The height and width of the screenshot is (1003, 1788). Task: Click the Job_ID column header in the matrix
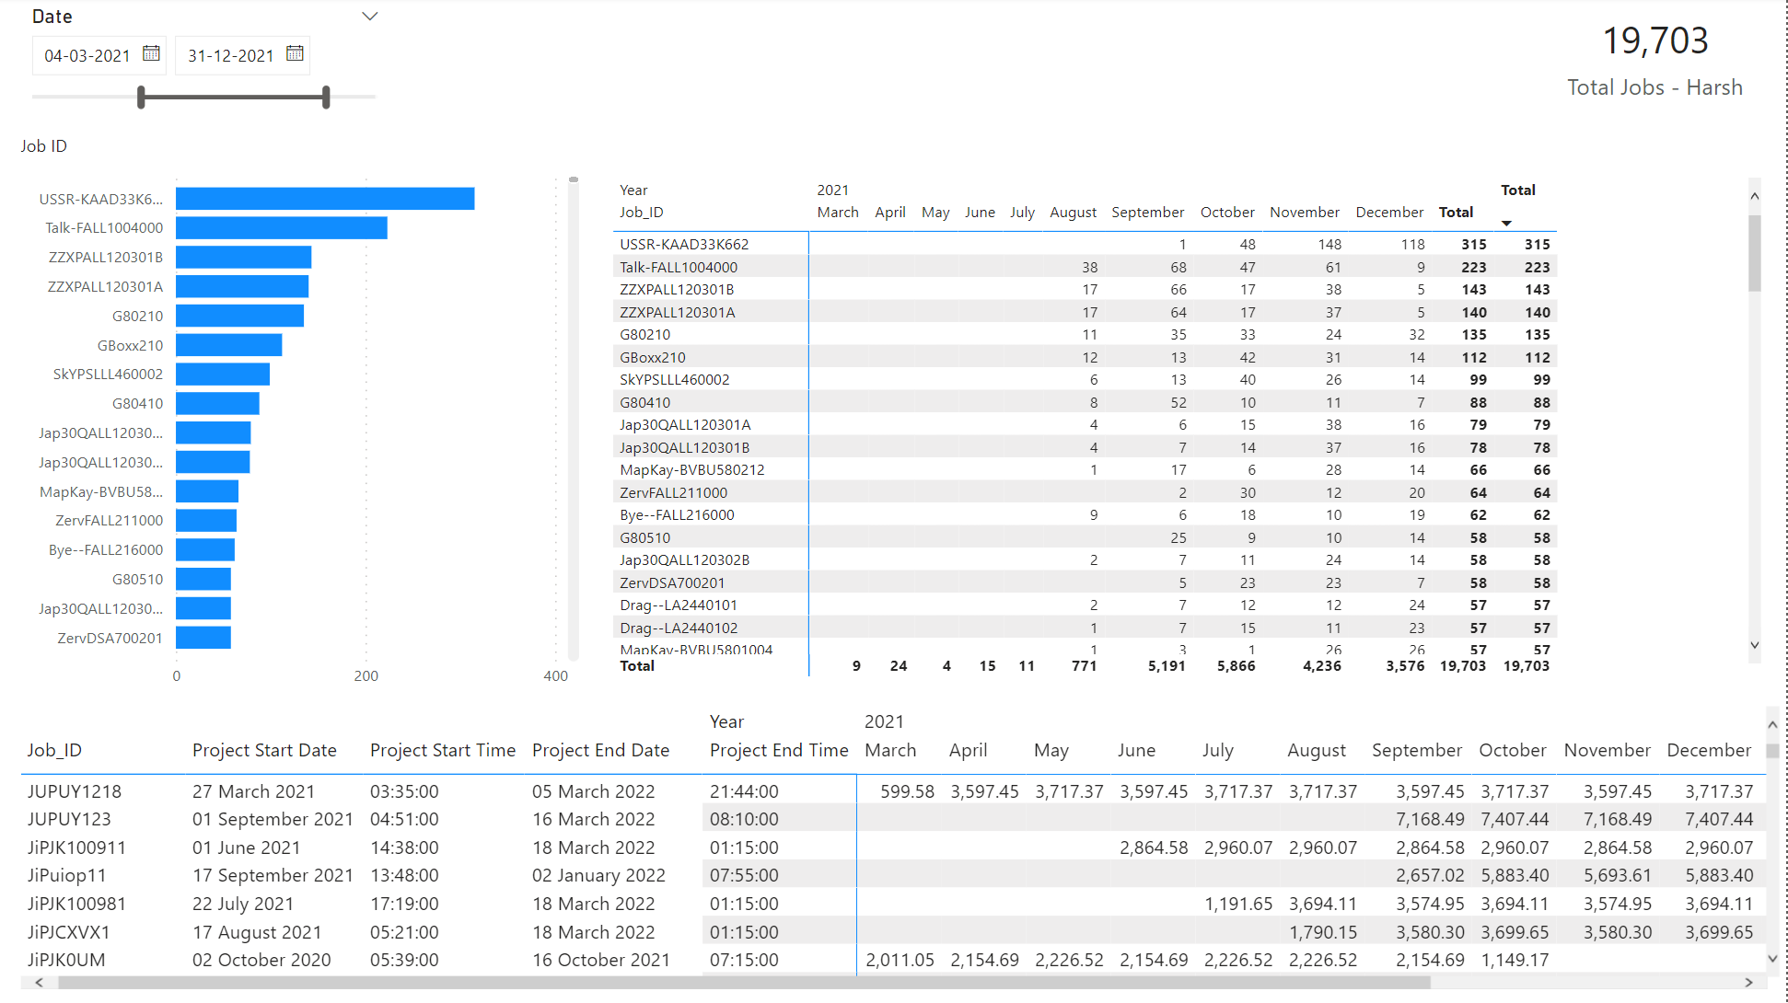(x=641, y=212)
